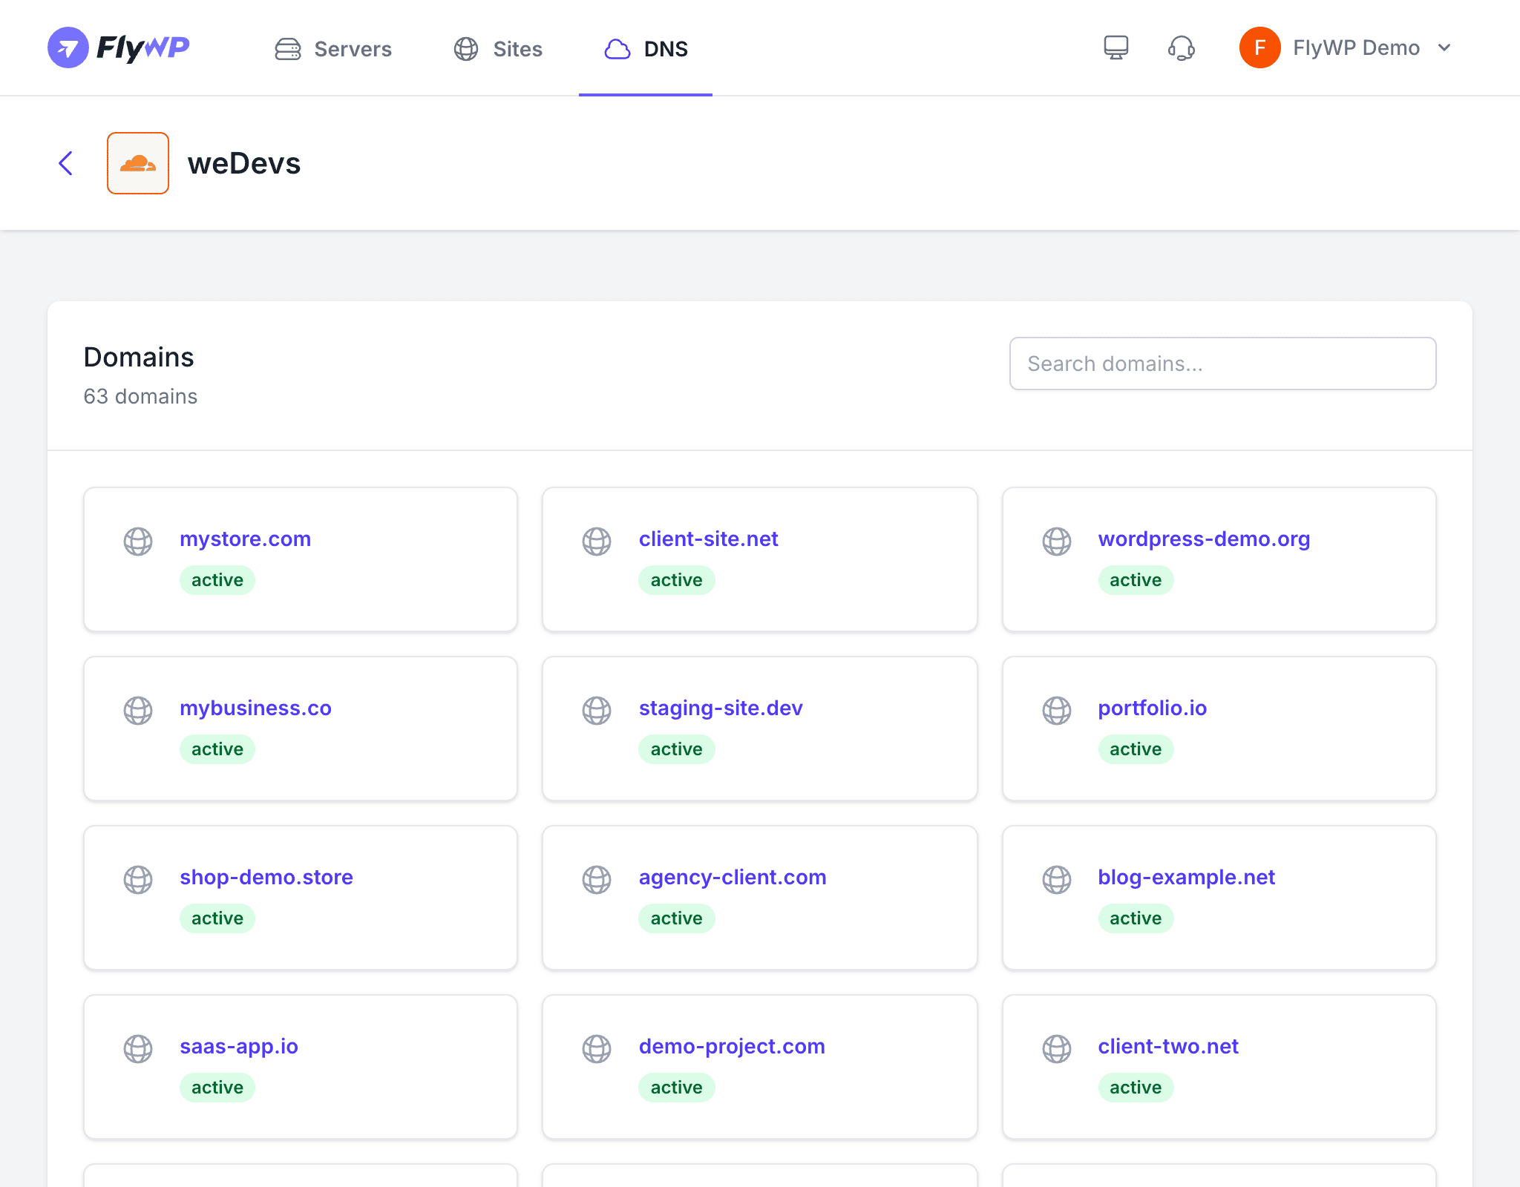The image size is (1520, 1187).
Task: Open the Sites tab
Action: pos(498,49)
